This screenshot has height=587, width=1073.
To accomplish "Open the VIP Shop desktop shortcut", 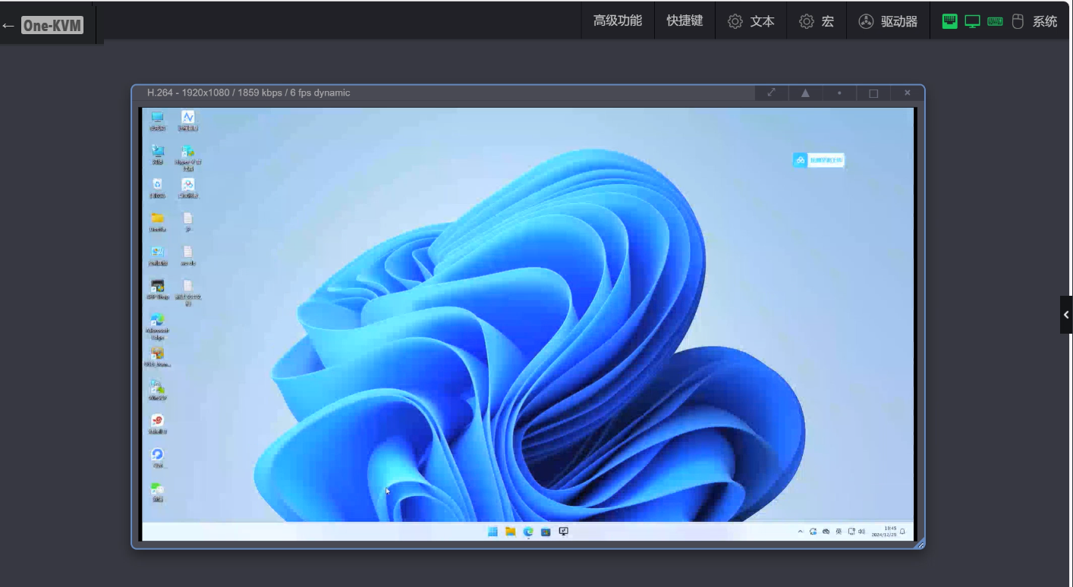I will (x=157, y=289).
